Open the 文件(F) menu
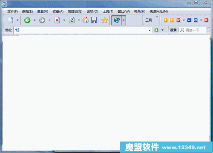213x153 pixels. point(12,11)
